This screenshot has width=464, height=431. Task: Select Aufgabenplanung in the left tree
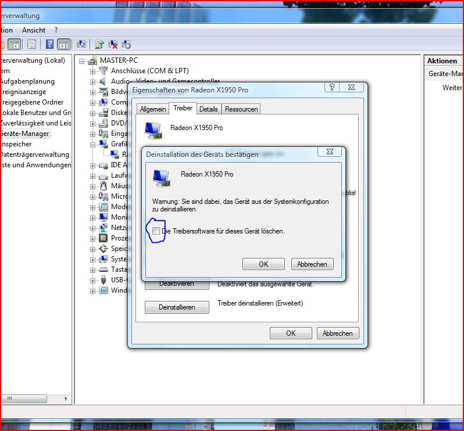point(27,81)
